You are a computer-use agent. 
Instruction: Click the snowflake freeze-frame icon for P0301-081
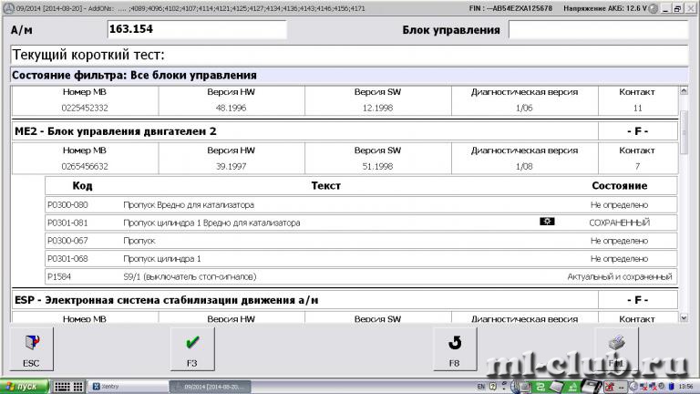pos(547,222)
